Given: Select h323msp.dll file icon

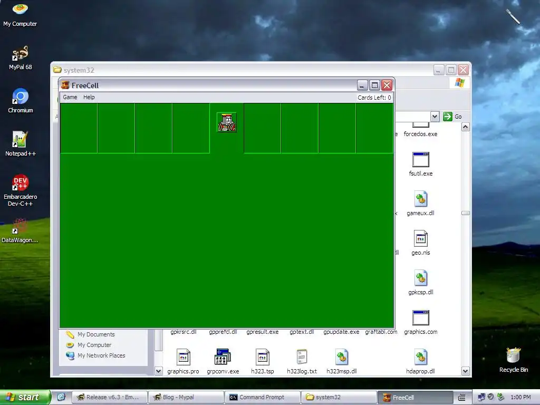Looking at the screenshot, I should [342, 357].
